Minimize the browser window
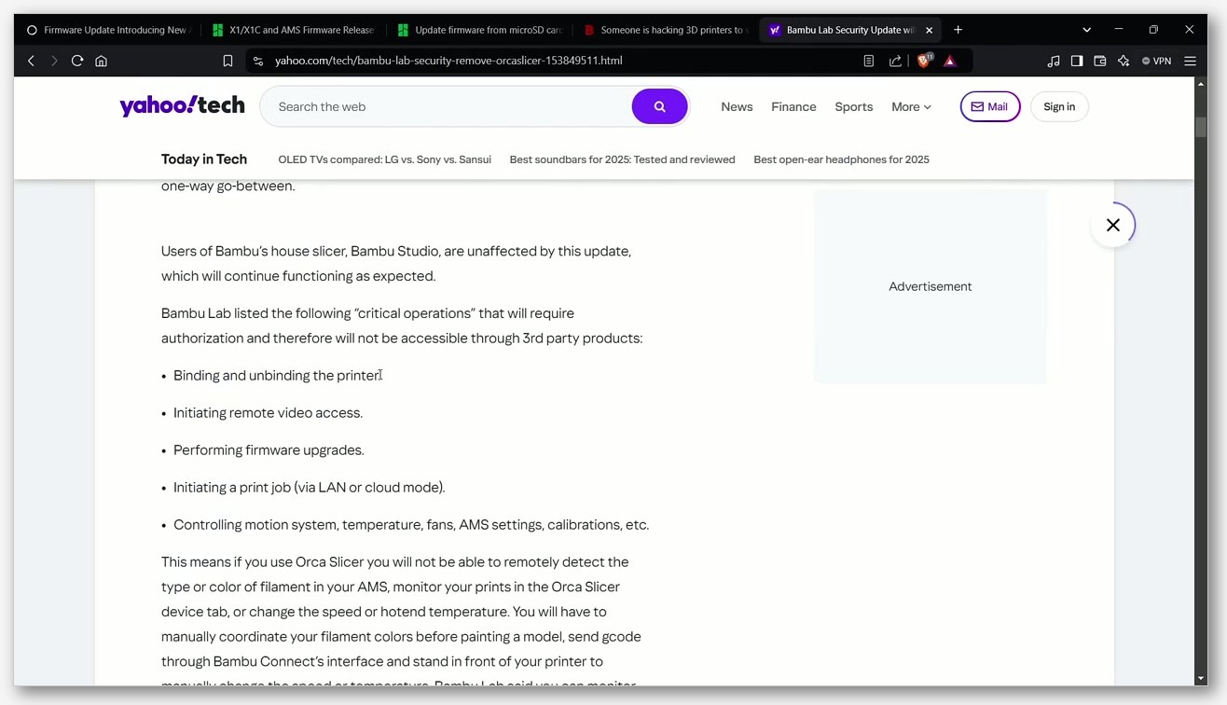 [x=1119, y=30]
